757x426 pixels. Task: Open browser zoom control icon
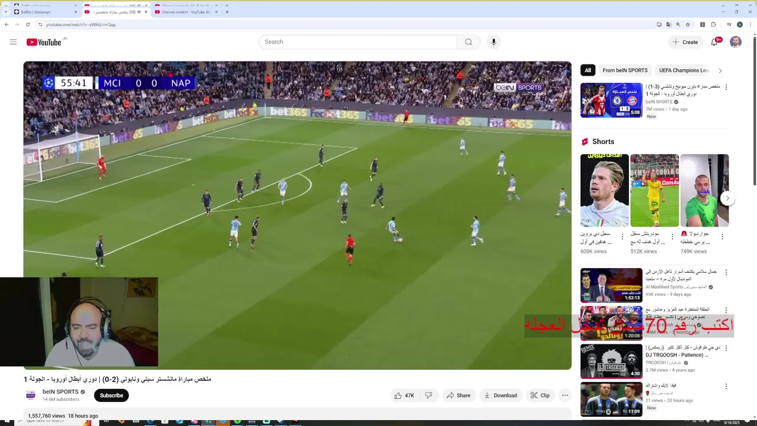pyautogui.click(x=678, y=24)
